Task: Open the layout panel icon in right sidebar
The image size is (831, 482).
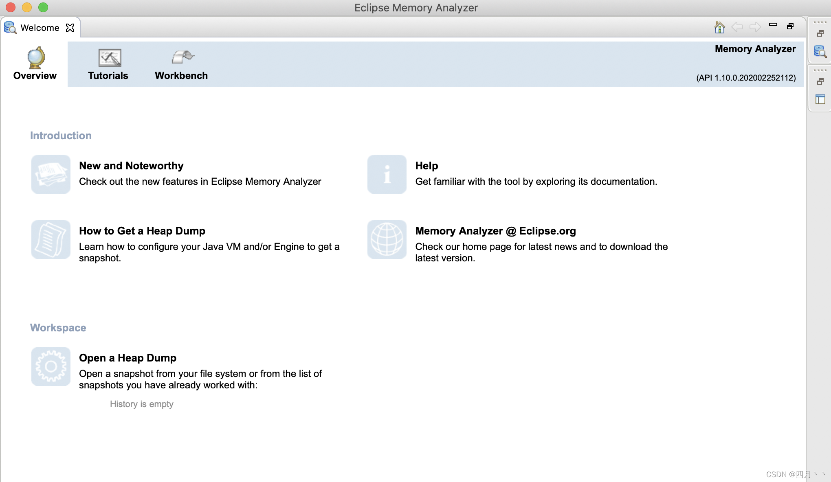Action: pos(820,99)
